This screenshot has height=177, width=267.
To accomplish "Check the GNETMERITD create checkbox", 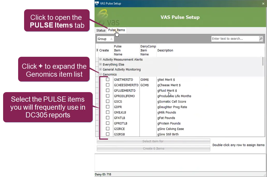I will pos(108,79).
